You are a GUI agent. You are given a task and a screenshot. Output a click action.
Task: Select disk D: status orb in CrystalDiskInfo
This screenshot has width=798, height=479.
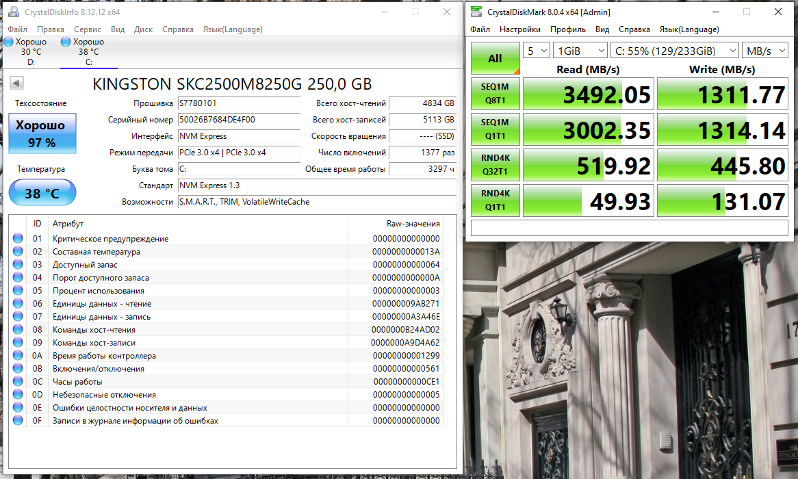9,42
